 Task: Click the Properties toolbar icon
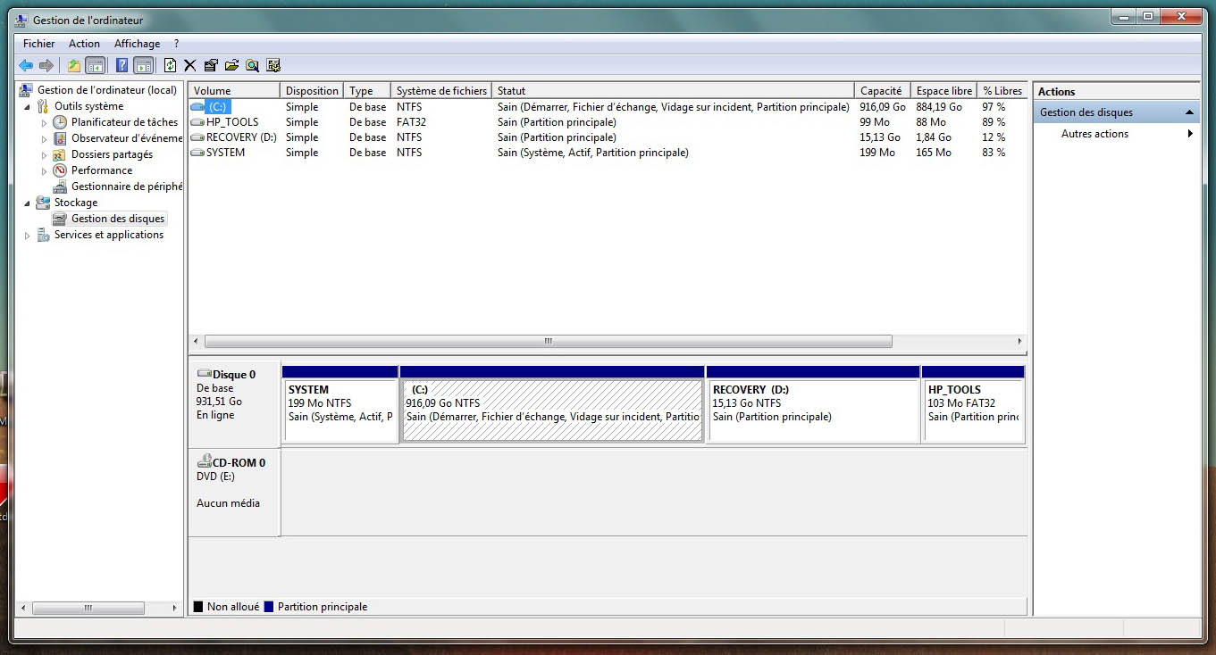[x=211, y=65]
